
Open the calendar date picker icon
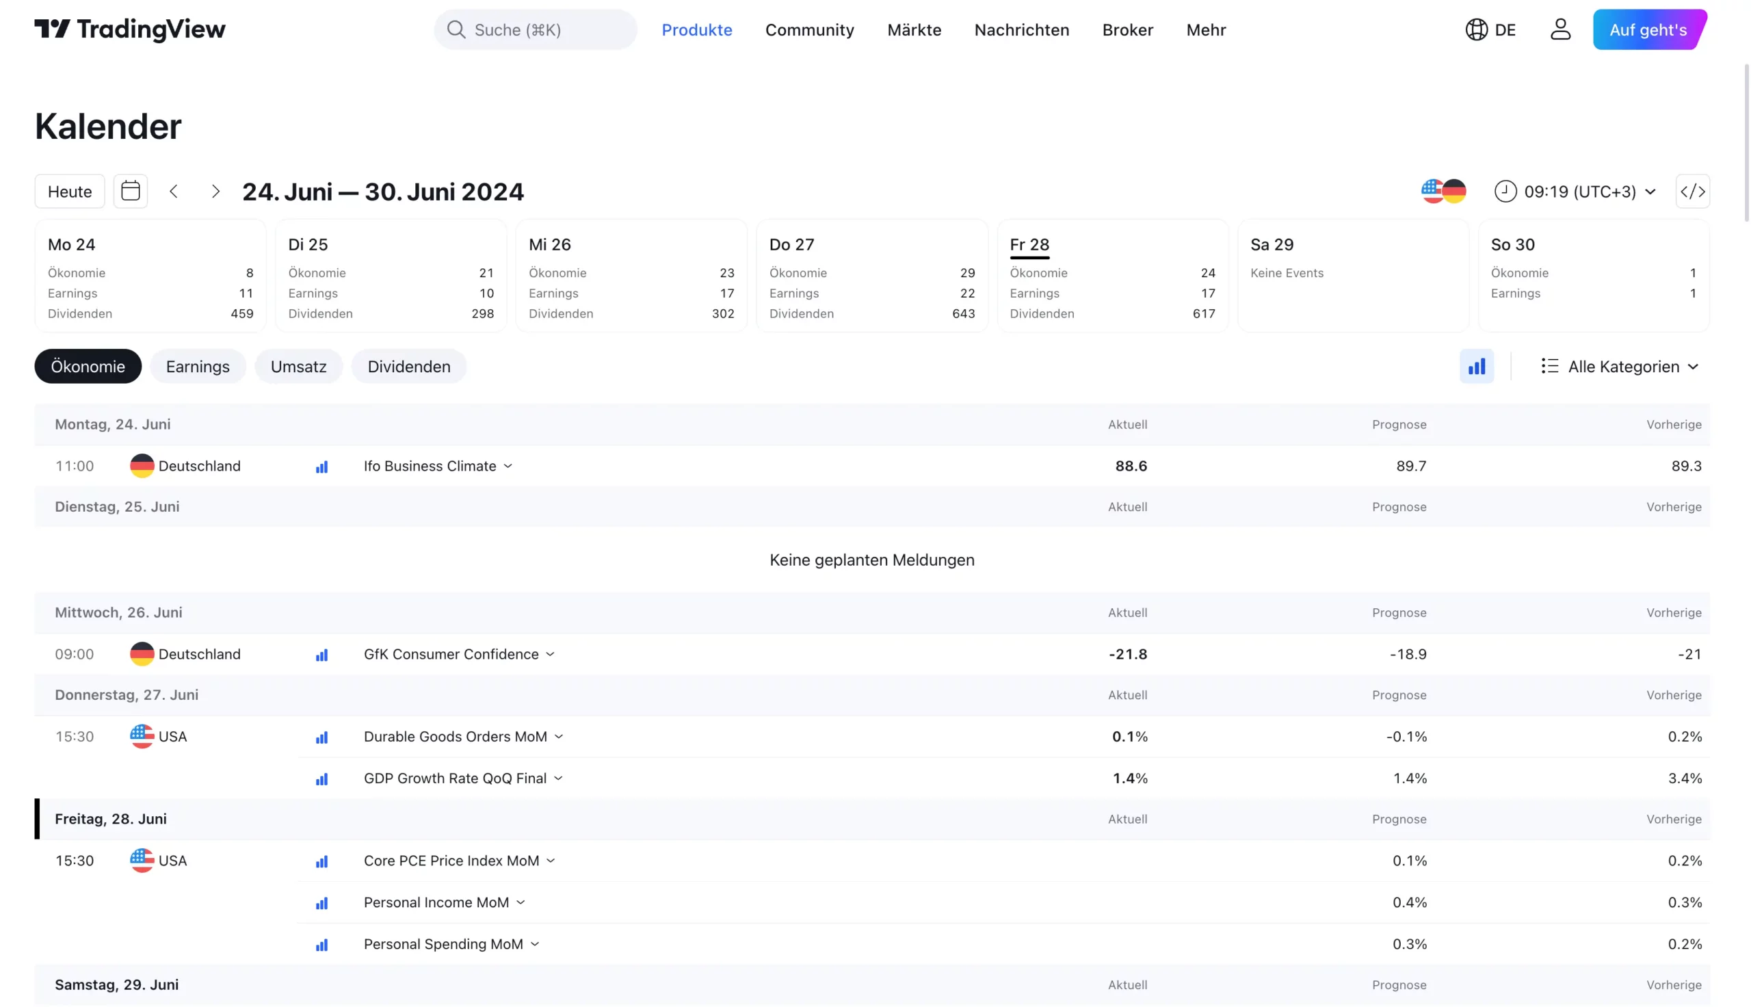click(131, 191)
